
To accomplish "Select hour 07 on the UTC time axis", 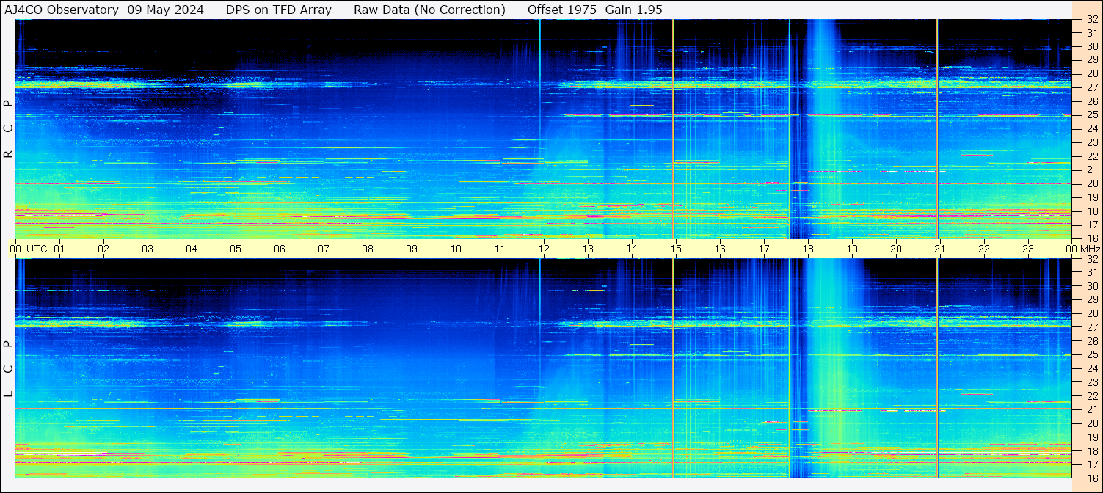I will coord(324,249).
